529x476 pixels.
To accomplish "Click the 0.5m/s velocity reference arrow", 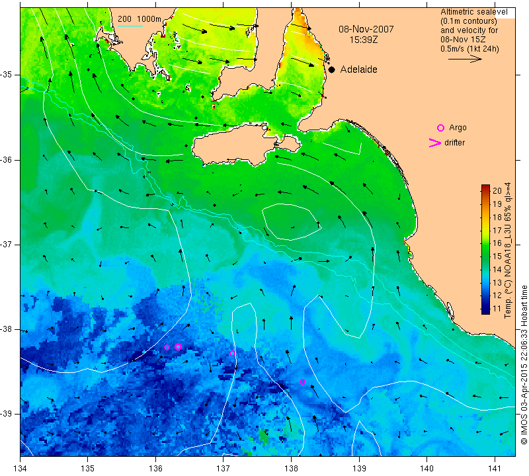I will [x=465, y=59].
